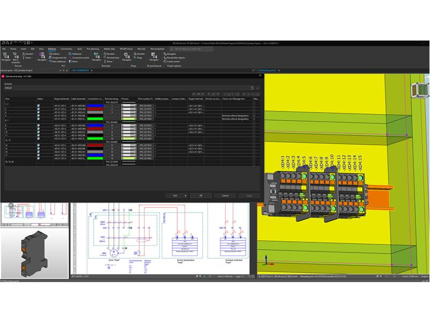Image resolution: width=430 pixels, height=323 pixels.
Task: Open the quick access toolbar customize dropdown
Action: 32,43
